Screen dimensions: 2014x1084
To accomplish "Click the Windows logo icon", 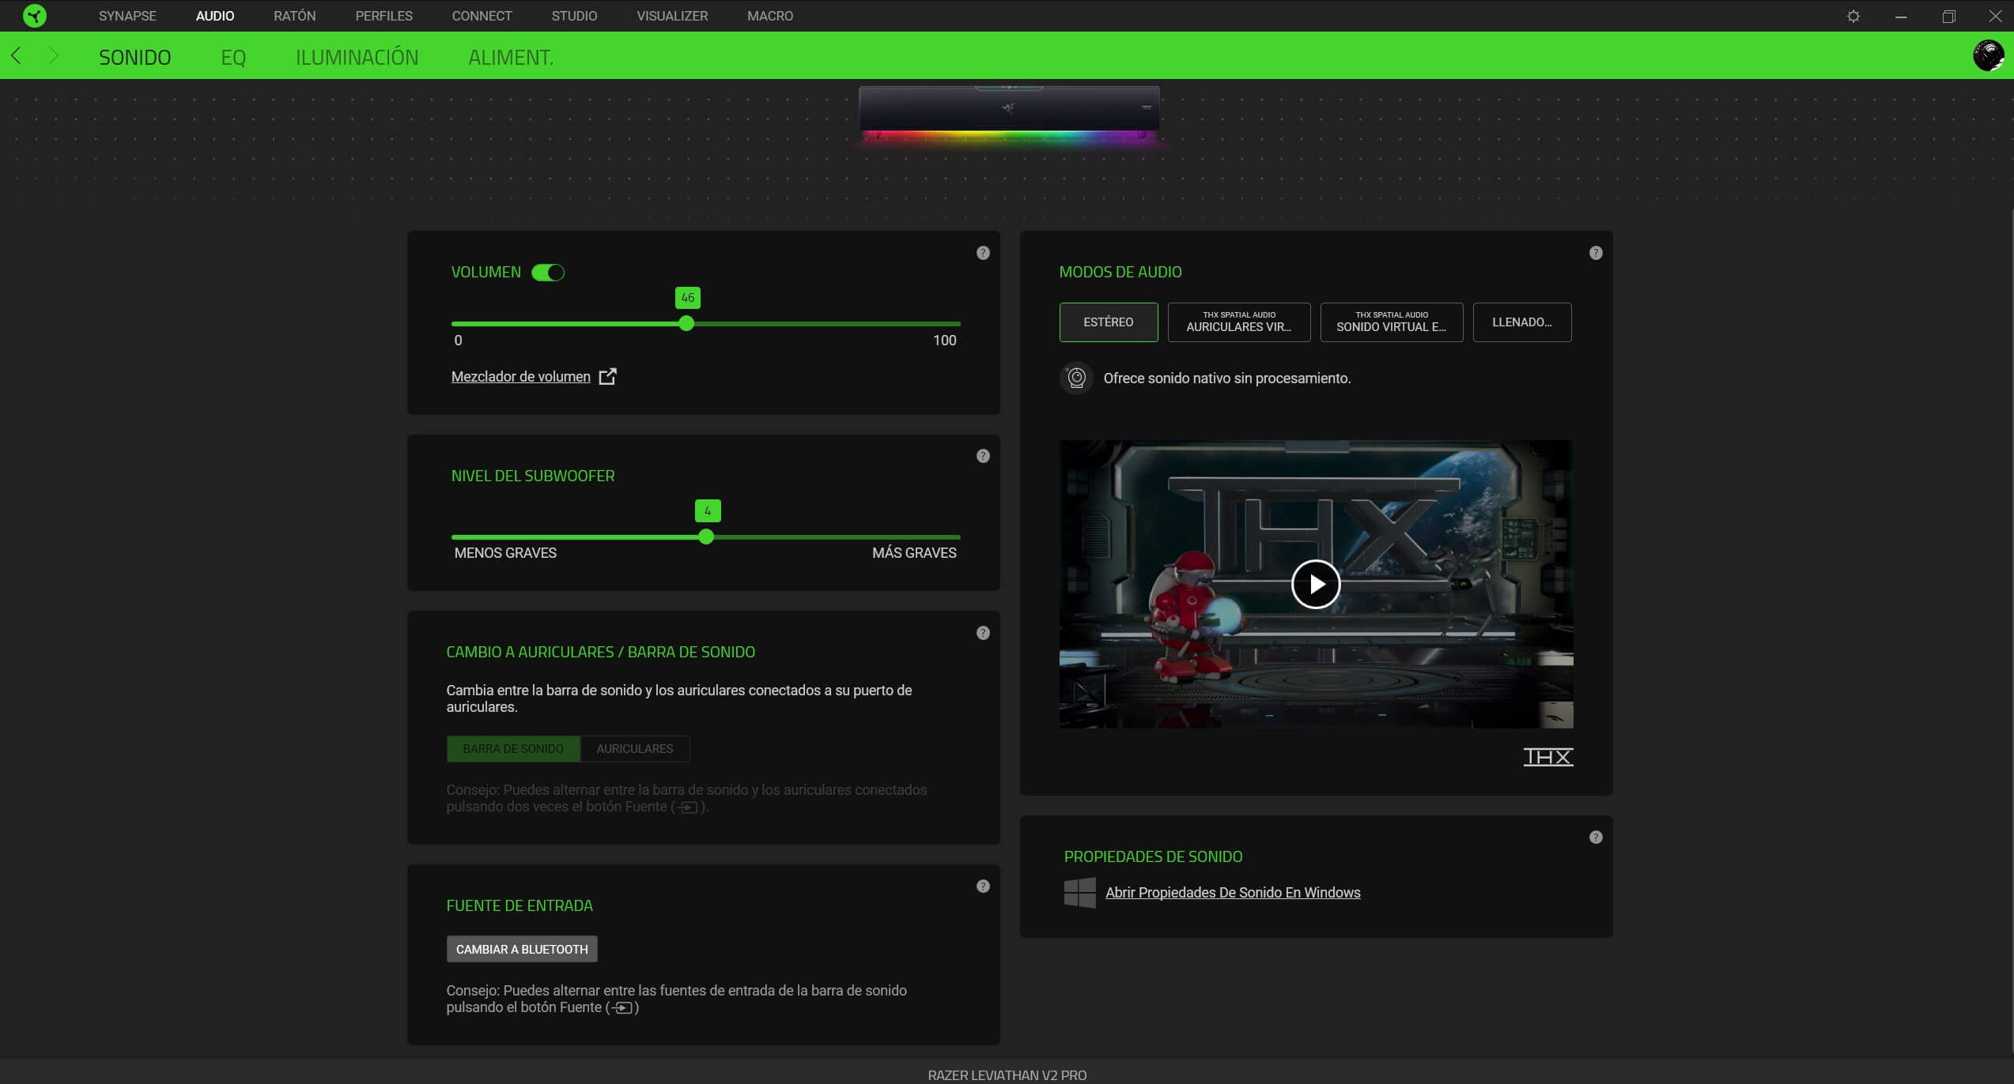I will [x=1079, y=893].
